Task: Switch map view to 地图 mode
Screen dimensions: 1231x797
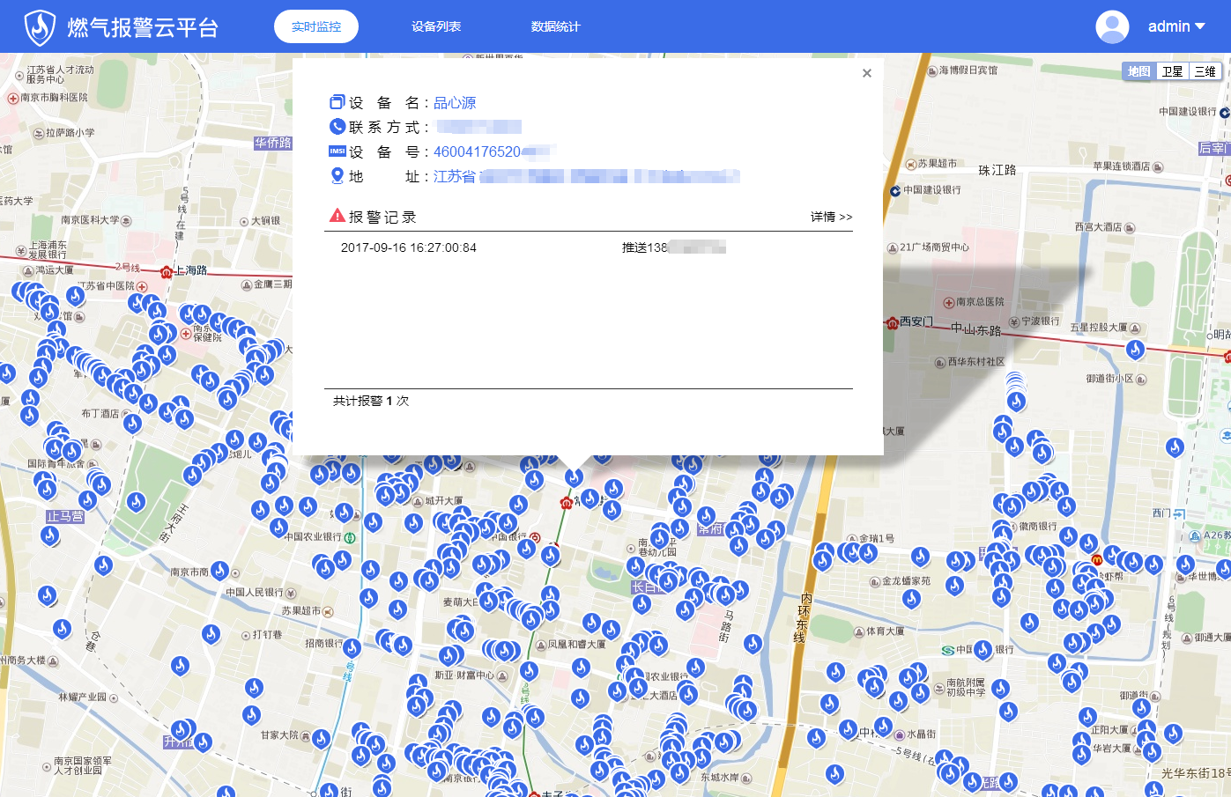Action: pyautogui.click(x=1138, y=71)
